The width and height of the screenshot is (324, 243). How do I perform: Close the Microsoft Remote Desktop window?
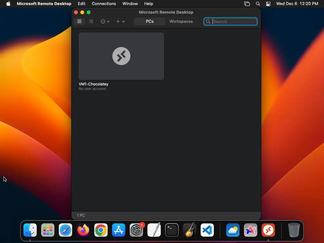coord(76,12)
